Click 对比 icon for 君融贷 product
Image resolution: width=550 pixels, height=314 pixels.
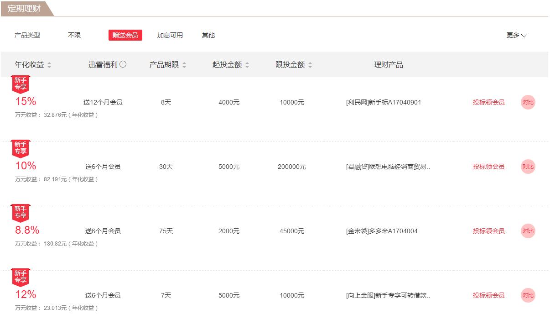(528, 167)
